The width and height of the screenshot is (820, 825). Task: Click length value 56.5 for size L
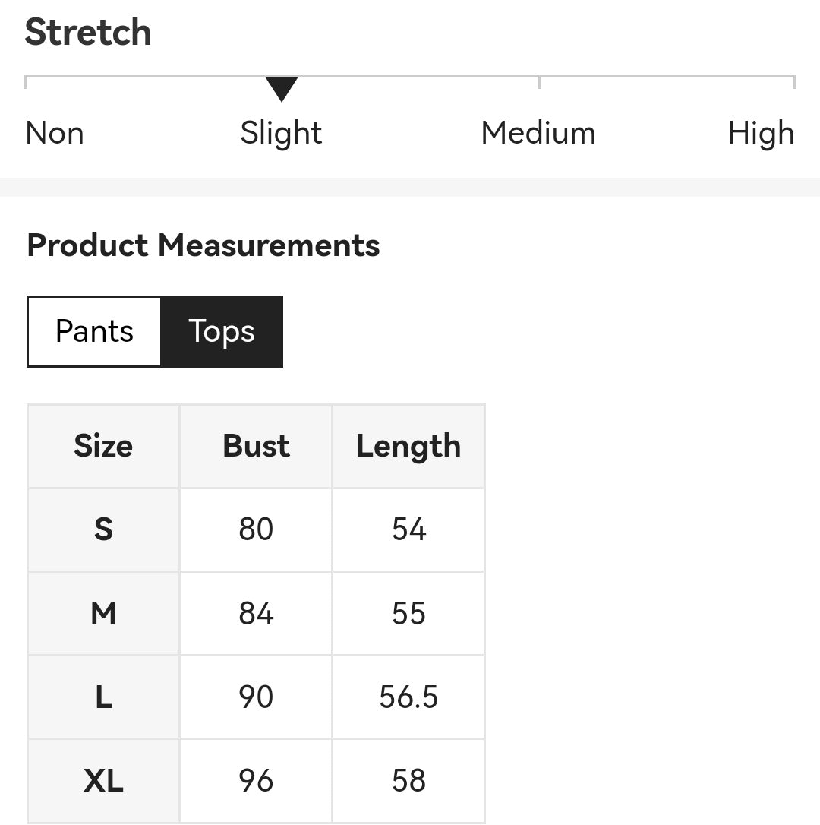tap(408, 697)
